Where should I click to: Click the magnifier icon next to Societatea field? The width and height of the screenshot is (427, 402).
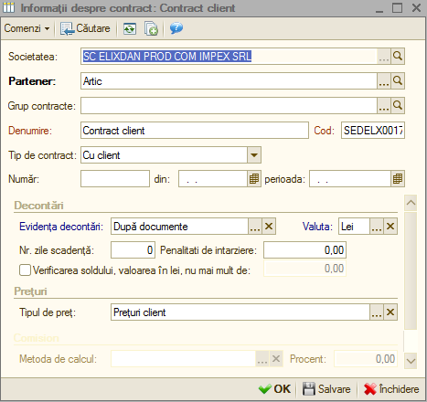[398, 56]
